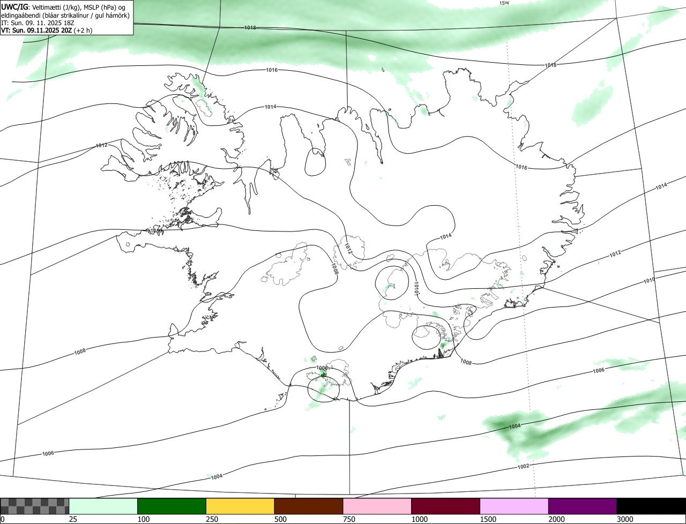Viewport: 686px width, 524px height.
Task: Select the pink 750–1000 legend swatch
Action: coord(377,506)
